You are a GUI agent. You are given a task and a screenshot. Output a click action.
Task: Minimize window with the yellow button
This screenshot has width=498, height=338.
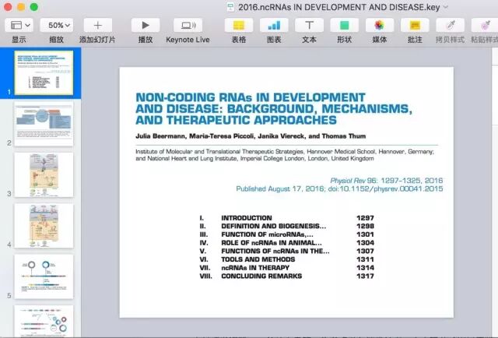click(x=21, y=7)
